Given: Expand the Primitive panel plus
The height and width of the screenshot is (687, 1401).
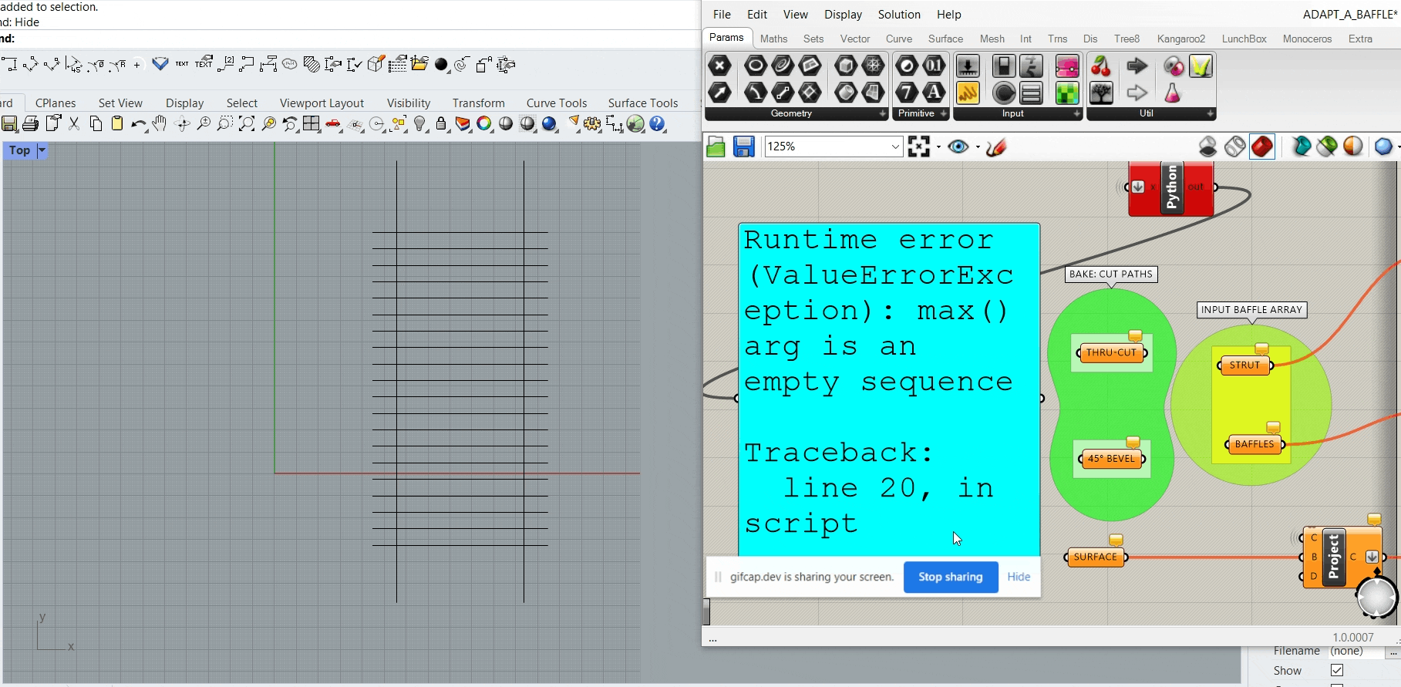Looking at the screenshot, I should pyautogui.click(x=944, y=113).
